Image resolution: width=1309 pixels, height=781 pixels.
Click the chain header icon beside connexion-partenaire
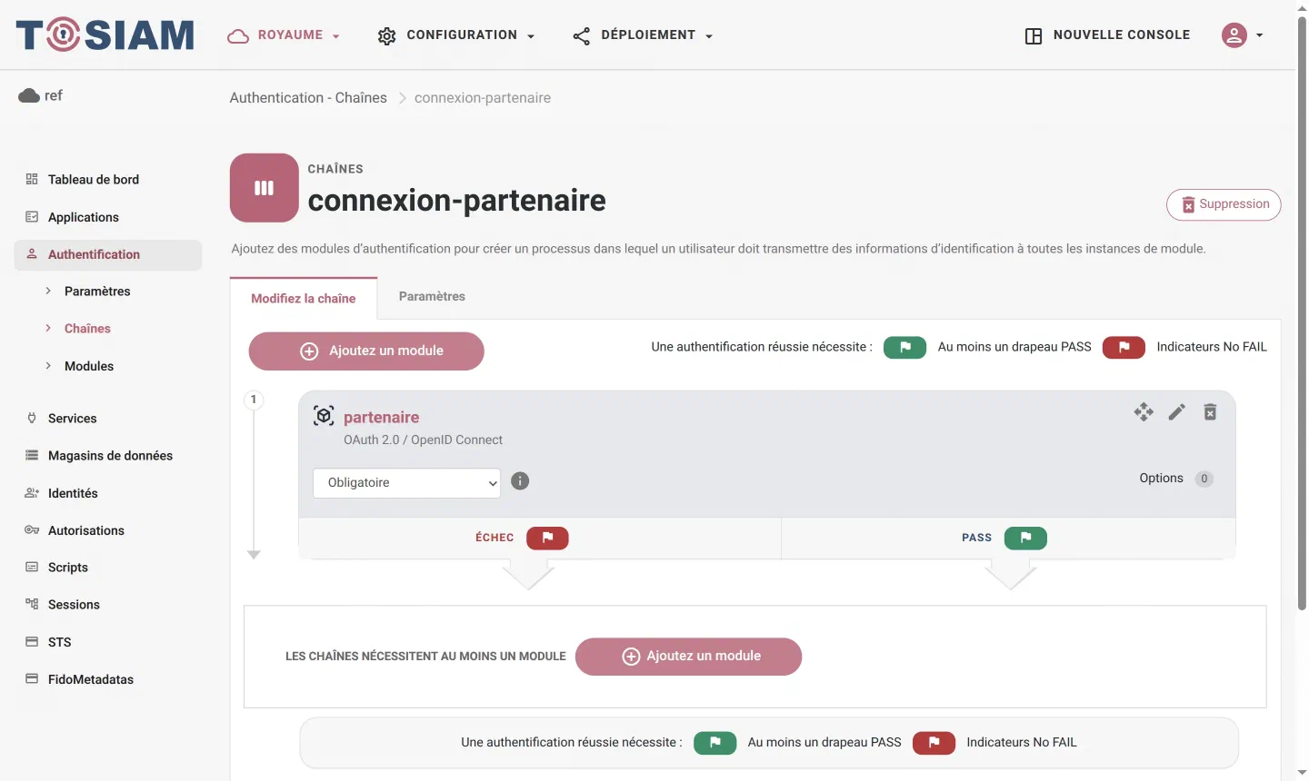click(265, 188)
